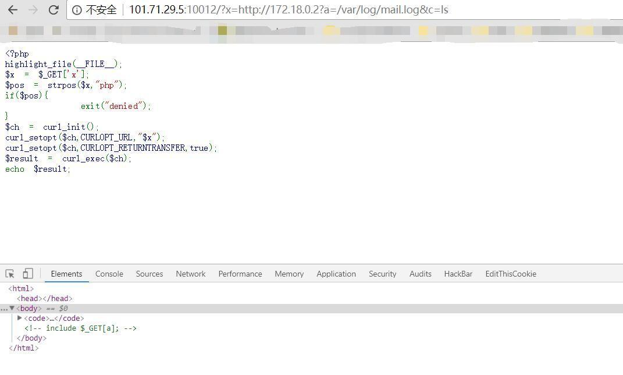The height and width of the screenshot is (375, 623).
Task: Collapse the body element disclosure triangle
Action: 12,308
